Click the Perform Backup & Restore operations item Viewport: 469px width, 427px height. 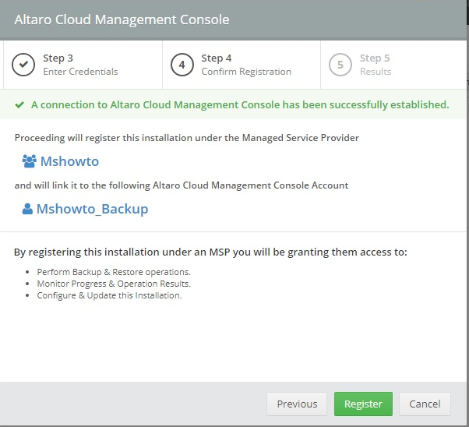114,272
